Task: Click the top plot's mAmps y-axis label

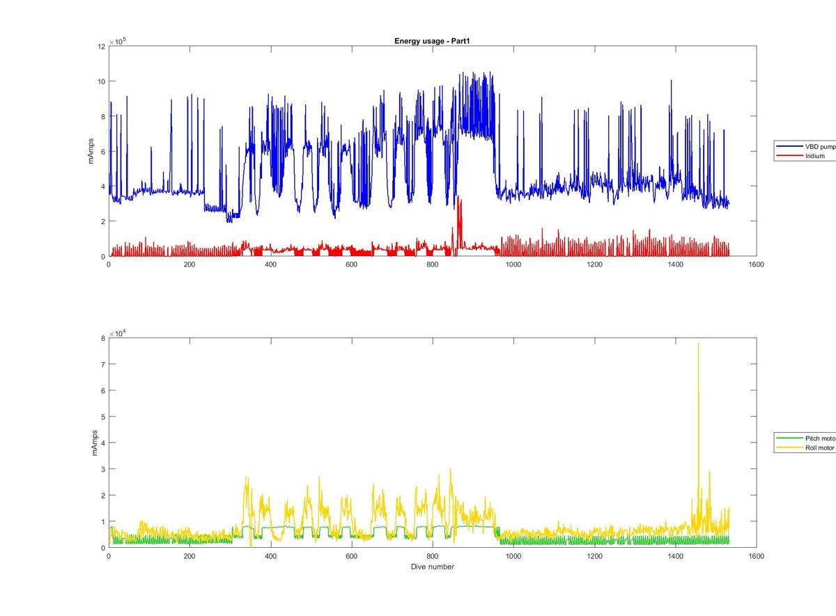Action: [91, 151]
